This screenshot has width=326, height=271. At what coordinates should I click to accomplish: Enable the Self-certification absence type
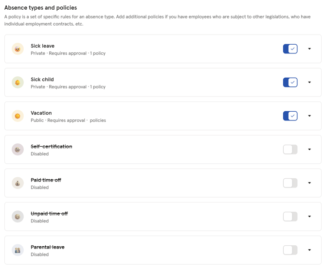(290, 150)
